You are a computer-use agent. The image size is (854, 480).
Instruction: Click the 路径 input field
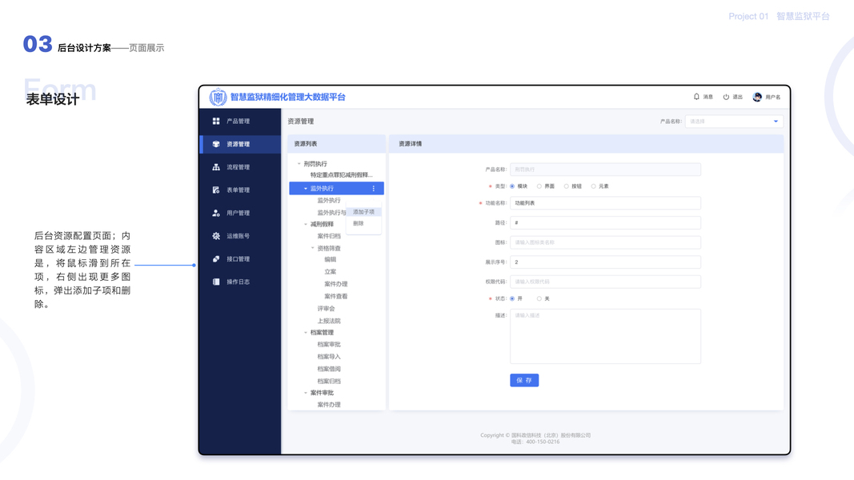point(605,222)
